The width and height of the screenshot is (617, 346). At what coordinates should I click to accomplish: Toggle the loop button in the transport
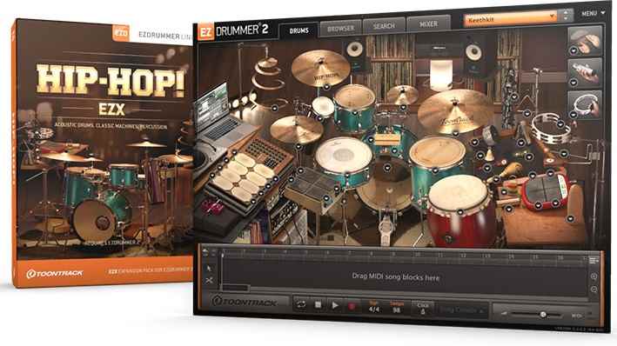(x=301, y=304)
